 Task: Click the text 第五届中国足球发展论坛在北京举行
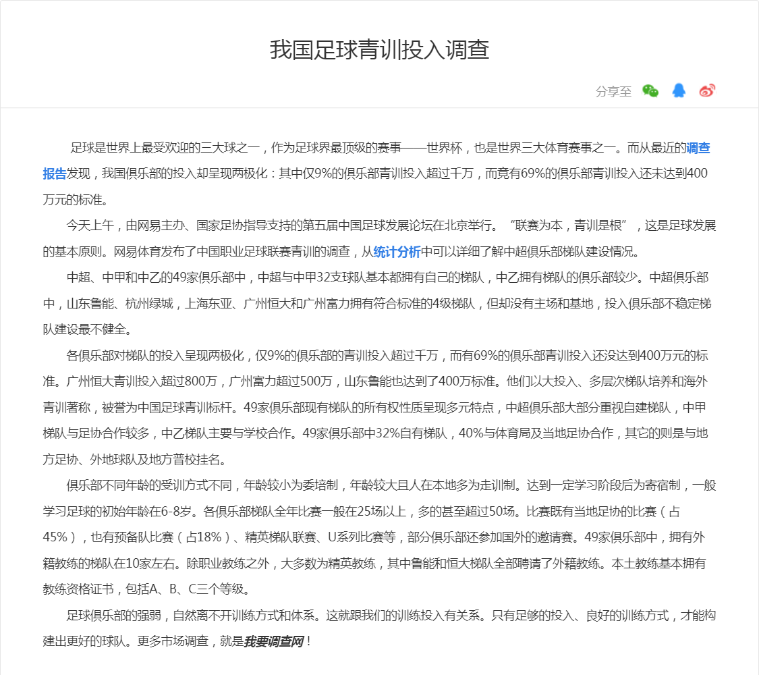[399, 225]
